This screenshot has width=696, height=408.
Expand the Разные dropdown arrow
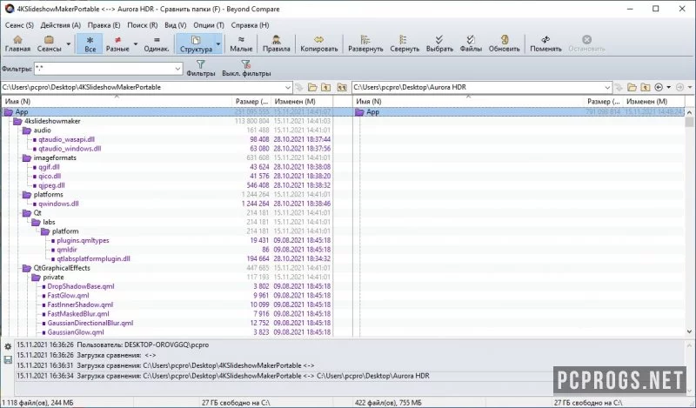(136, 43)
